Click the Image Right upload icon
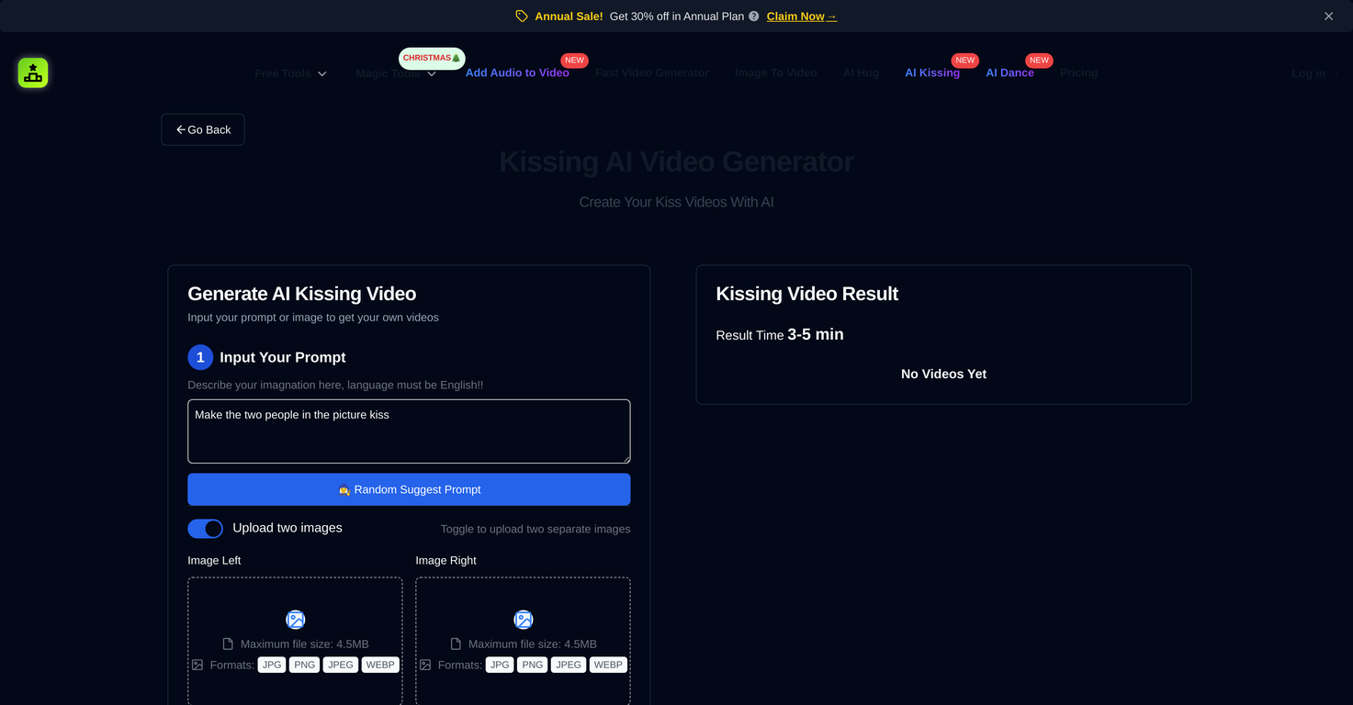The width and height of the screenshot is (1353, 705). pyautogui.click(x=523, y=620)
